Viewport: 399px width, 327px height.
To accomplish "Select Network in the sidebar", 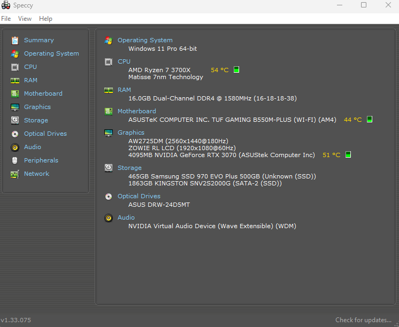I will (x=36, y=174).
